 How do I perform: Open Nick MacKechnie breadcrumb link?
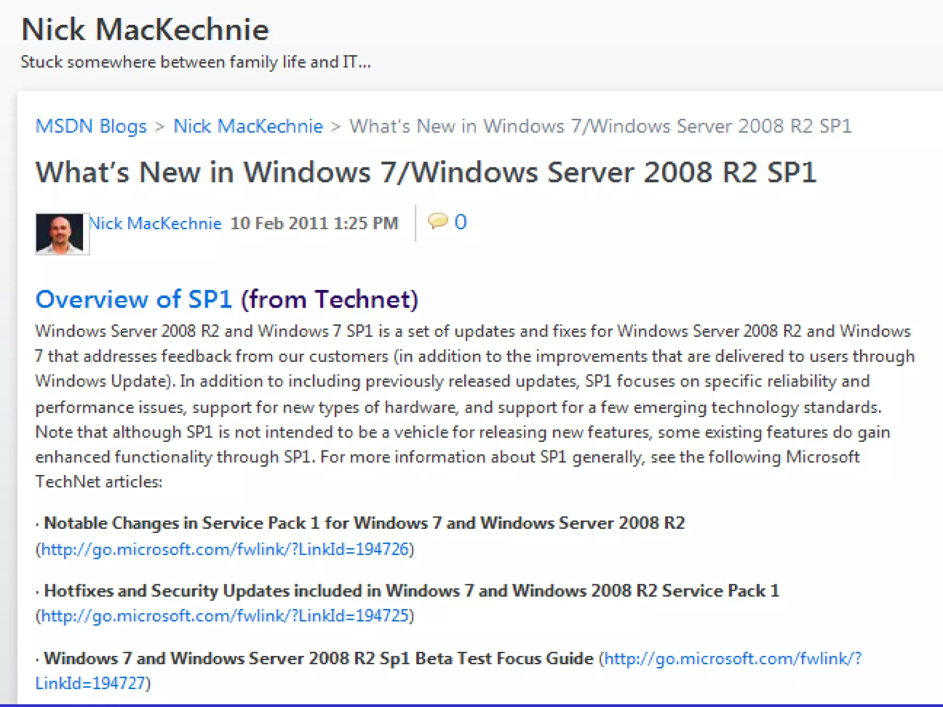point(248,126)
